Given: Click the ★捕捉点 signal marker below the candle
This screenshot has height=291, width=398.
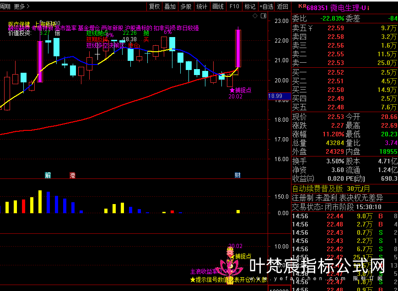Looking at the screenshot, I should (240, 90).
